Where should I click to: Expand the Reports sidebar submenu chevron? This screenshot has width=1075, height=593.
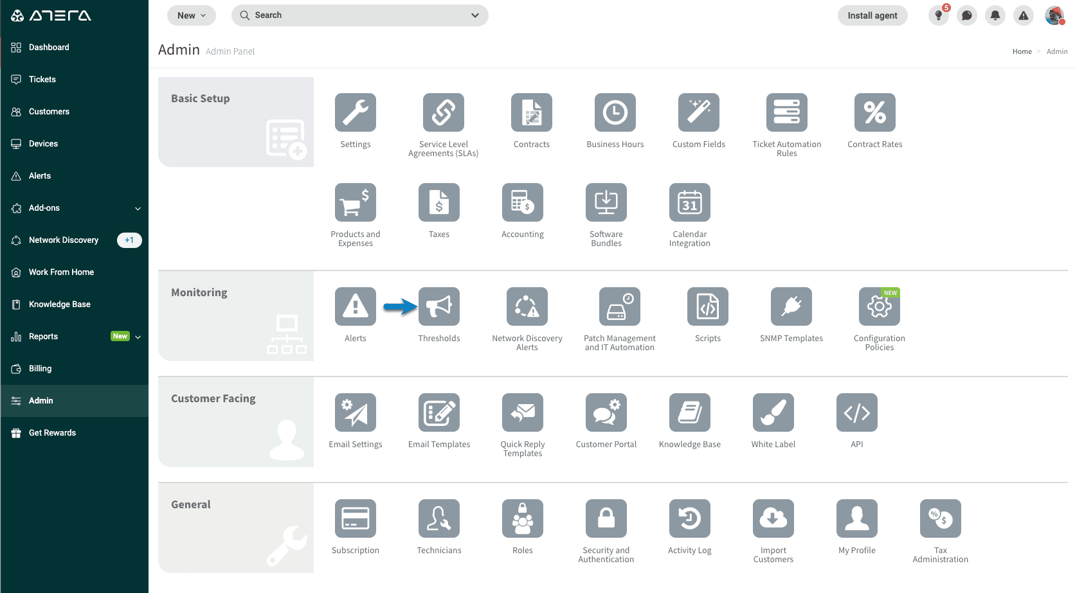tap(138, 337)
